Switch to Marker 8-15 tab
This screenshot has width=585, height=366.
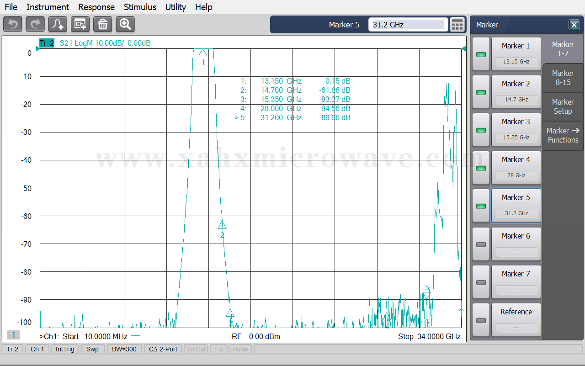coord(563,78)
